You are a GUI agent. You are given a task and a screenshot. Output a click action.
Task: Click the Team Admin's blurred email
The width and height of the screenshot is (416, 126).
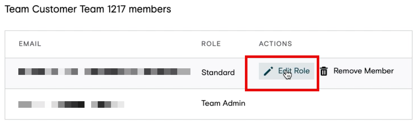[71, 104]
